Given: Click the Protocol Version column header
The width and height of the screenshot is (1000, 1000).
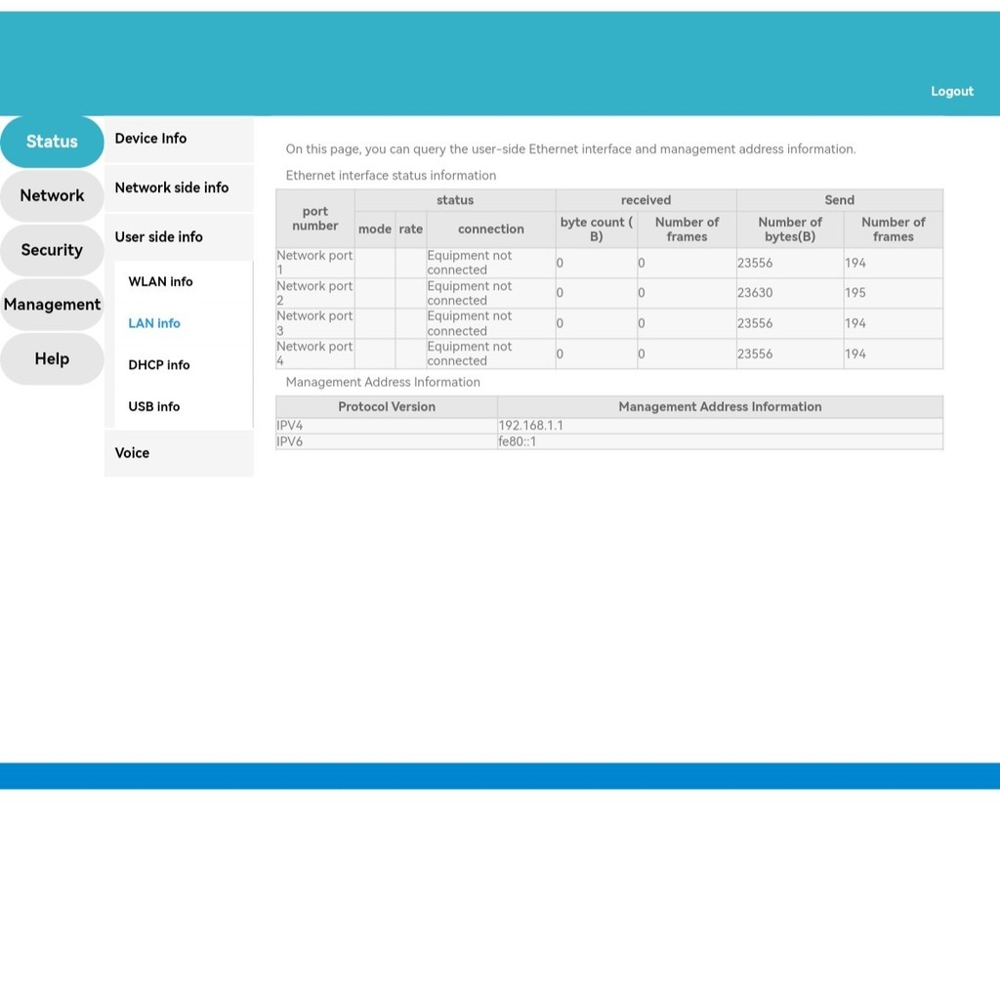Looking at the screenshot, I should coord(387,406).
